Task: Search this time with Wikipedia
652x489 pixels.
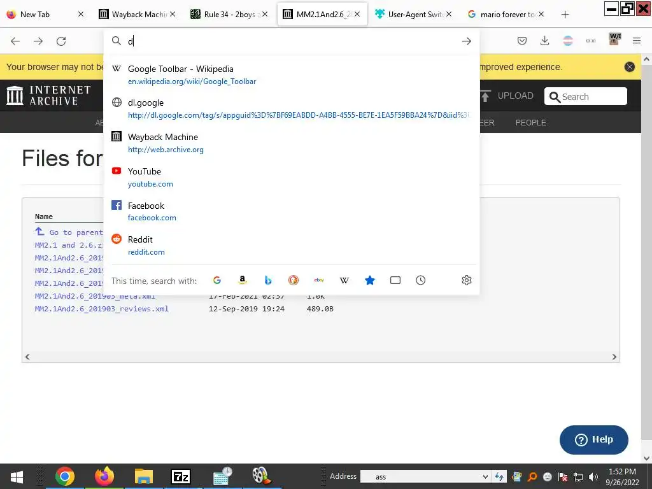Action: 344,280
